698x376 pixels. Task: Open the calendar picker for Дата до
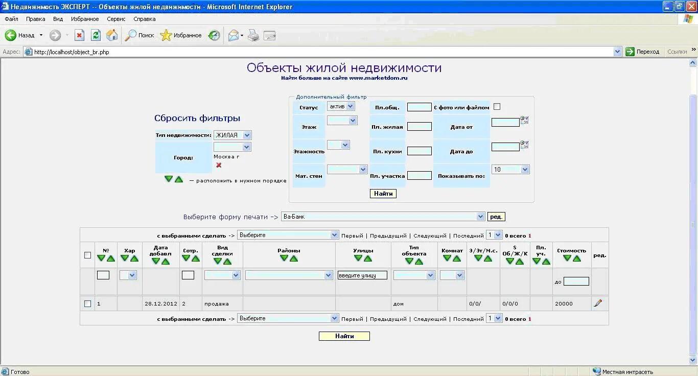(x=525, y=146)
